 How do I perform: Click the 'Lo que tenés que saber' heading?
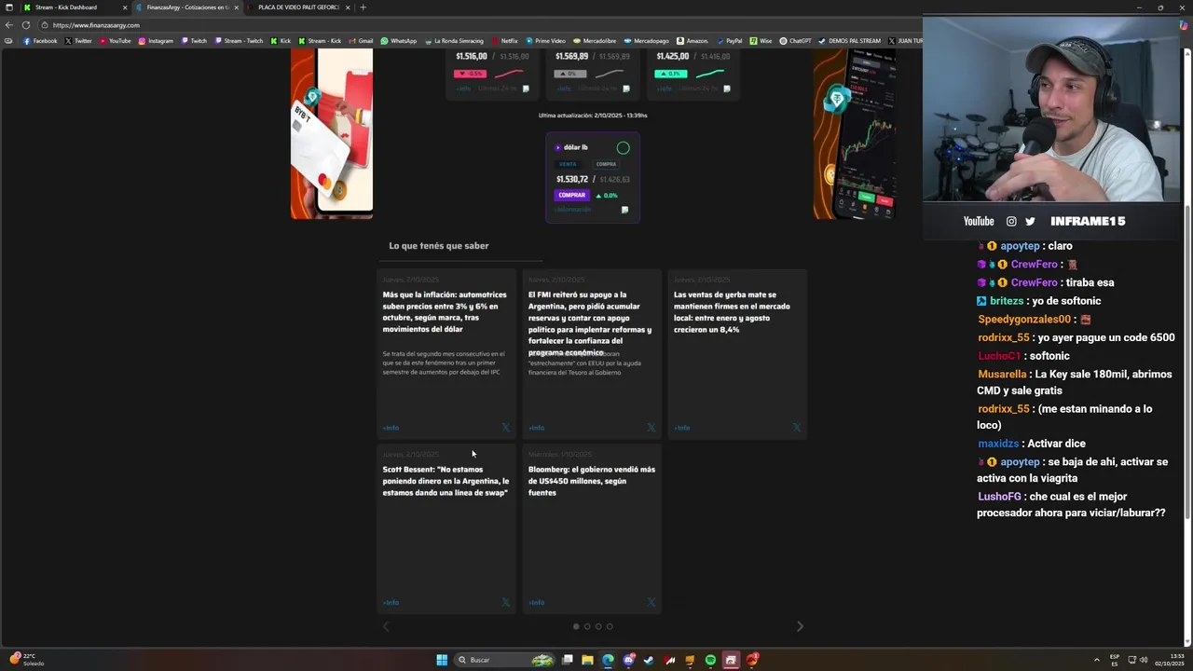439,246
